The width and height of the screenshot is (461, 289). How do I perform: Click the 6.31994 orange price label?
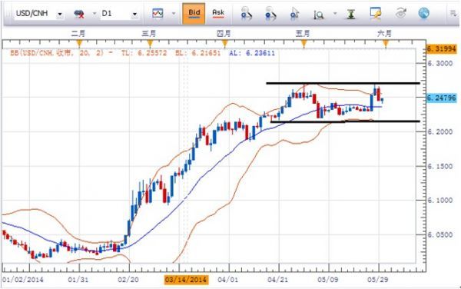(x=442, y=48)
